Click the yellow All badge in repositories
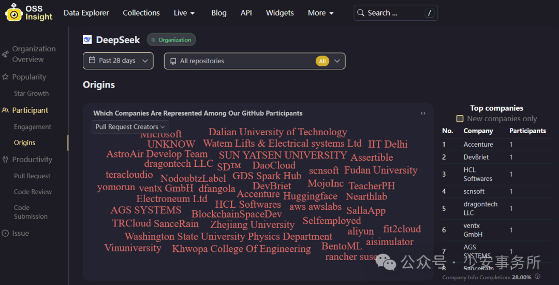This screenshot has width=559, height=285. pos(322,61)
